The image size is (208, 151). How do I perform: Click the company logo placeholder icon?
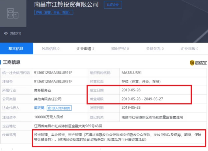point(13,13)
